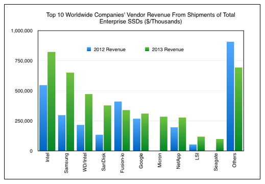Select the '2012 Revenue' legend label

point(110,50)
